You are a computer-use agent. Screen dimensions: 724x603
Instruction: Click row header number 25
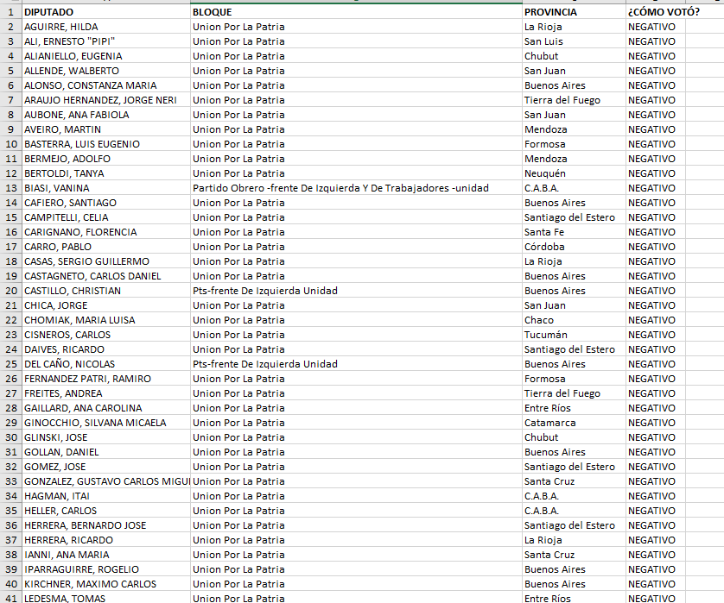tap(11, 364)
